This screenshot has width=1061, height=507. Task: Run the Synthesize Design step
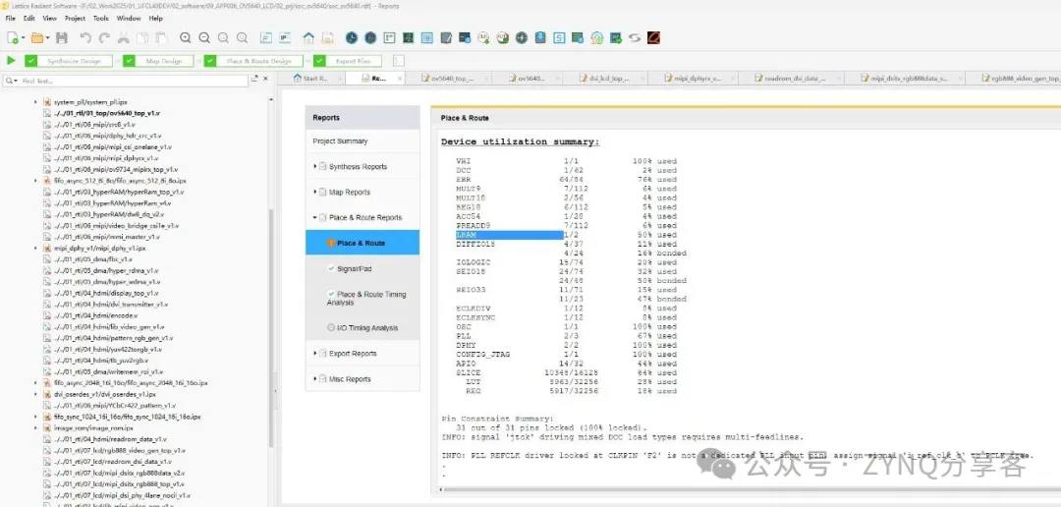pos(68,61)
